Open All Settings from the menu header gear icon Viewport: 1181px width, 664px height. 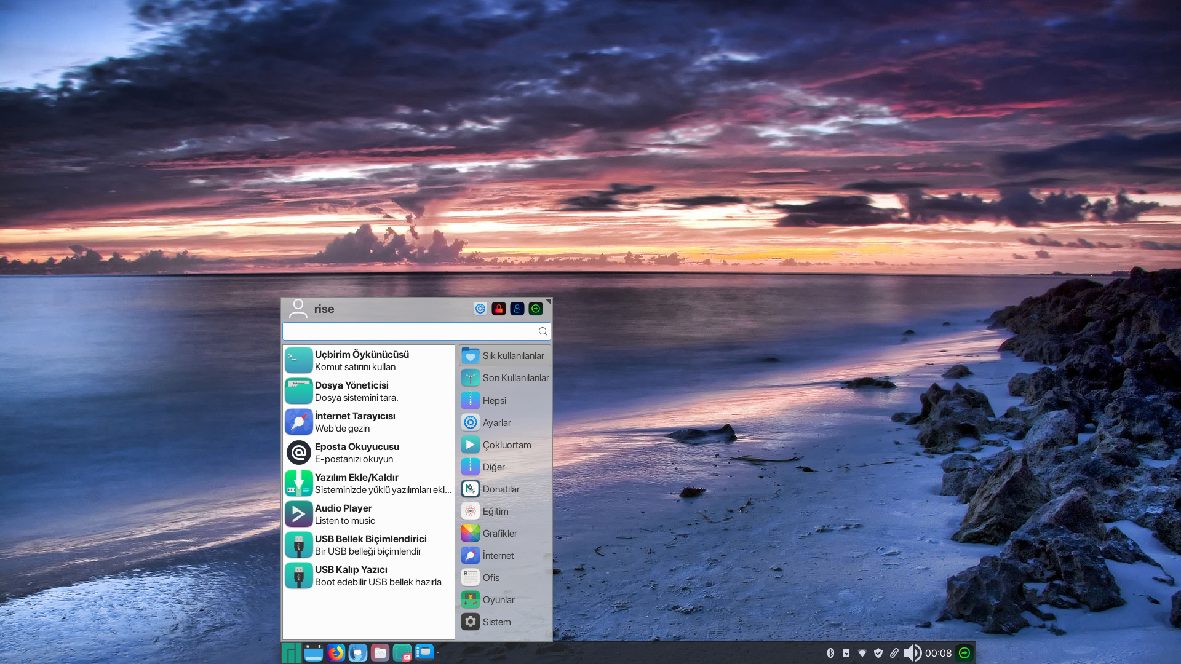(480, 309)
